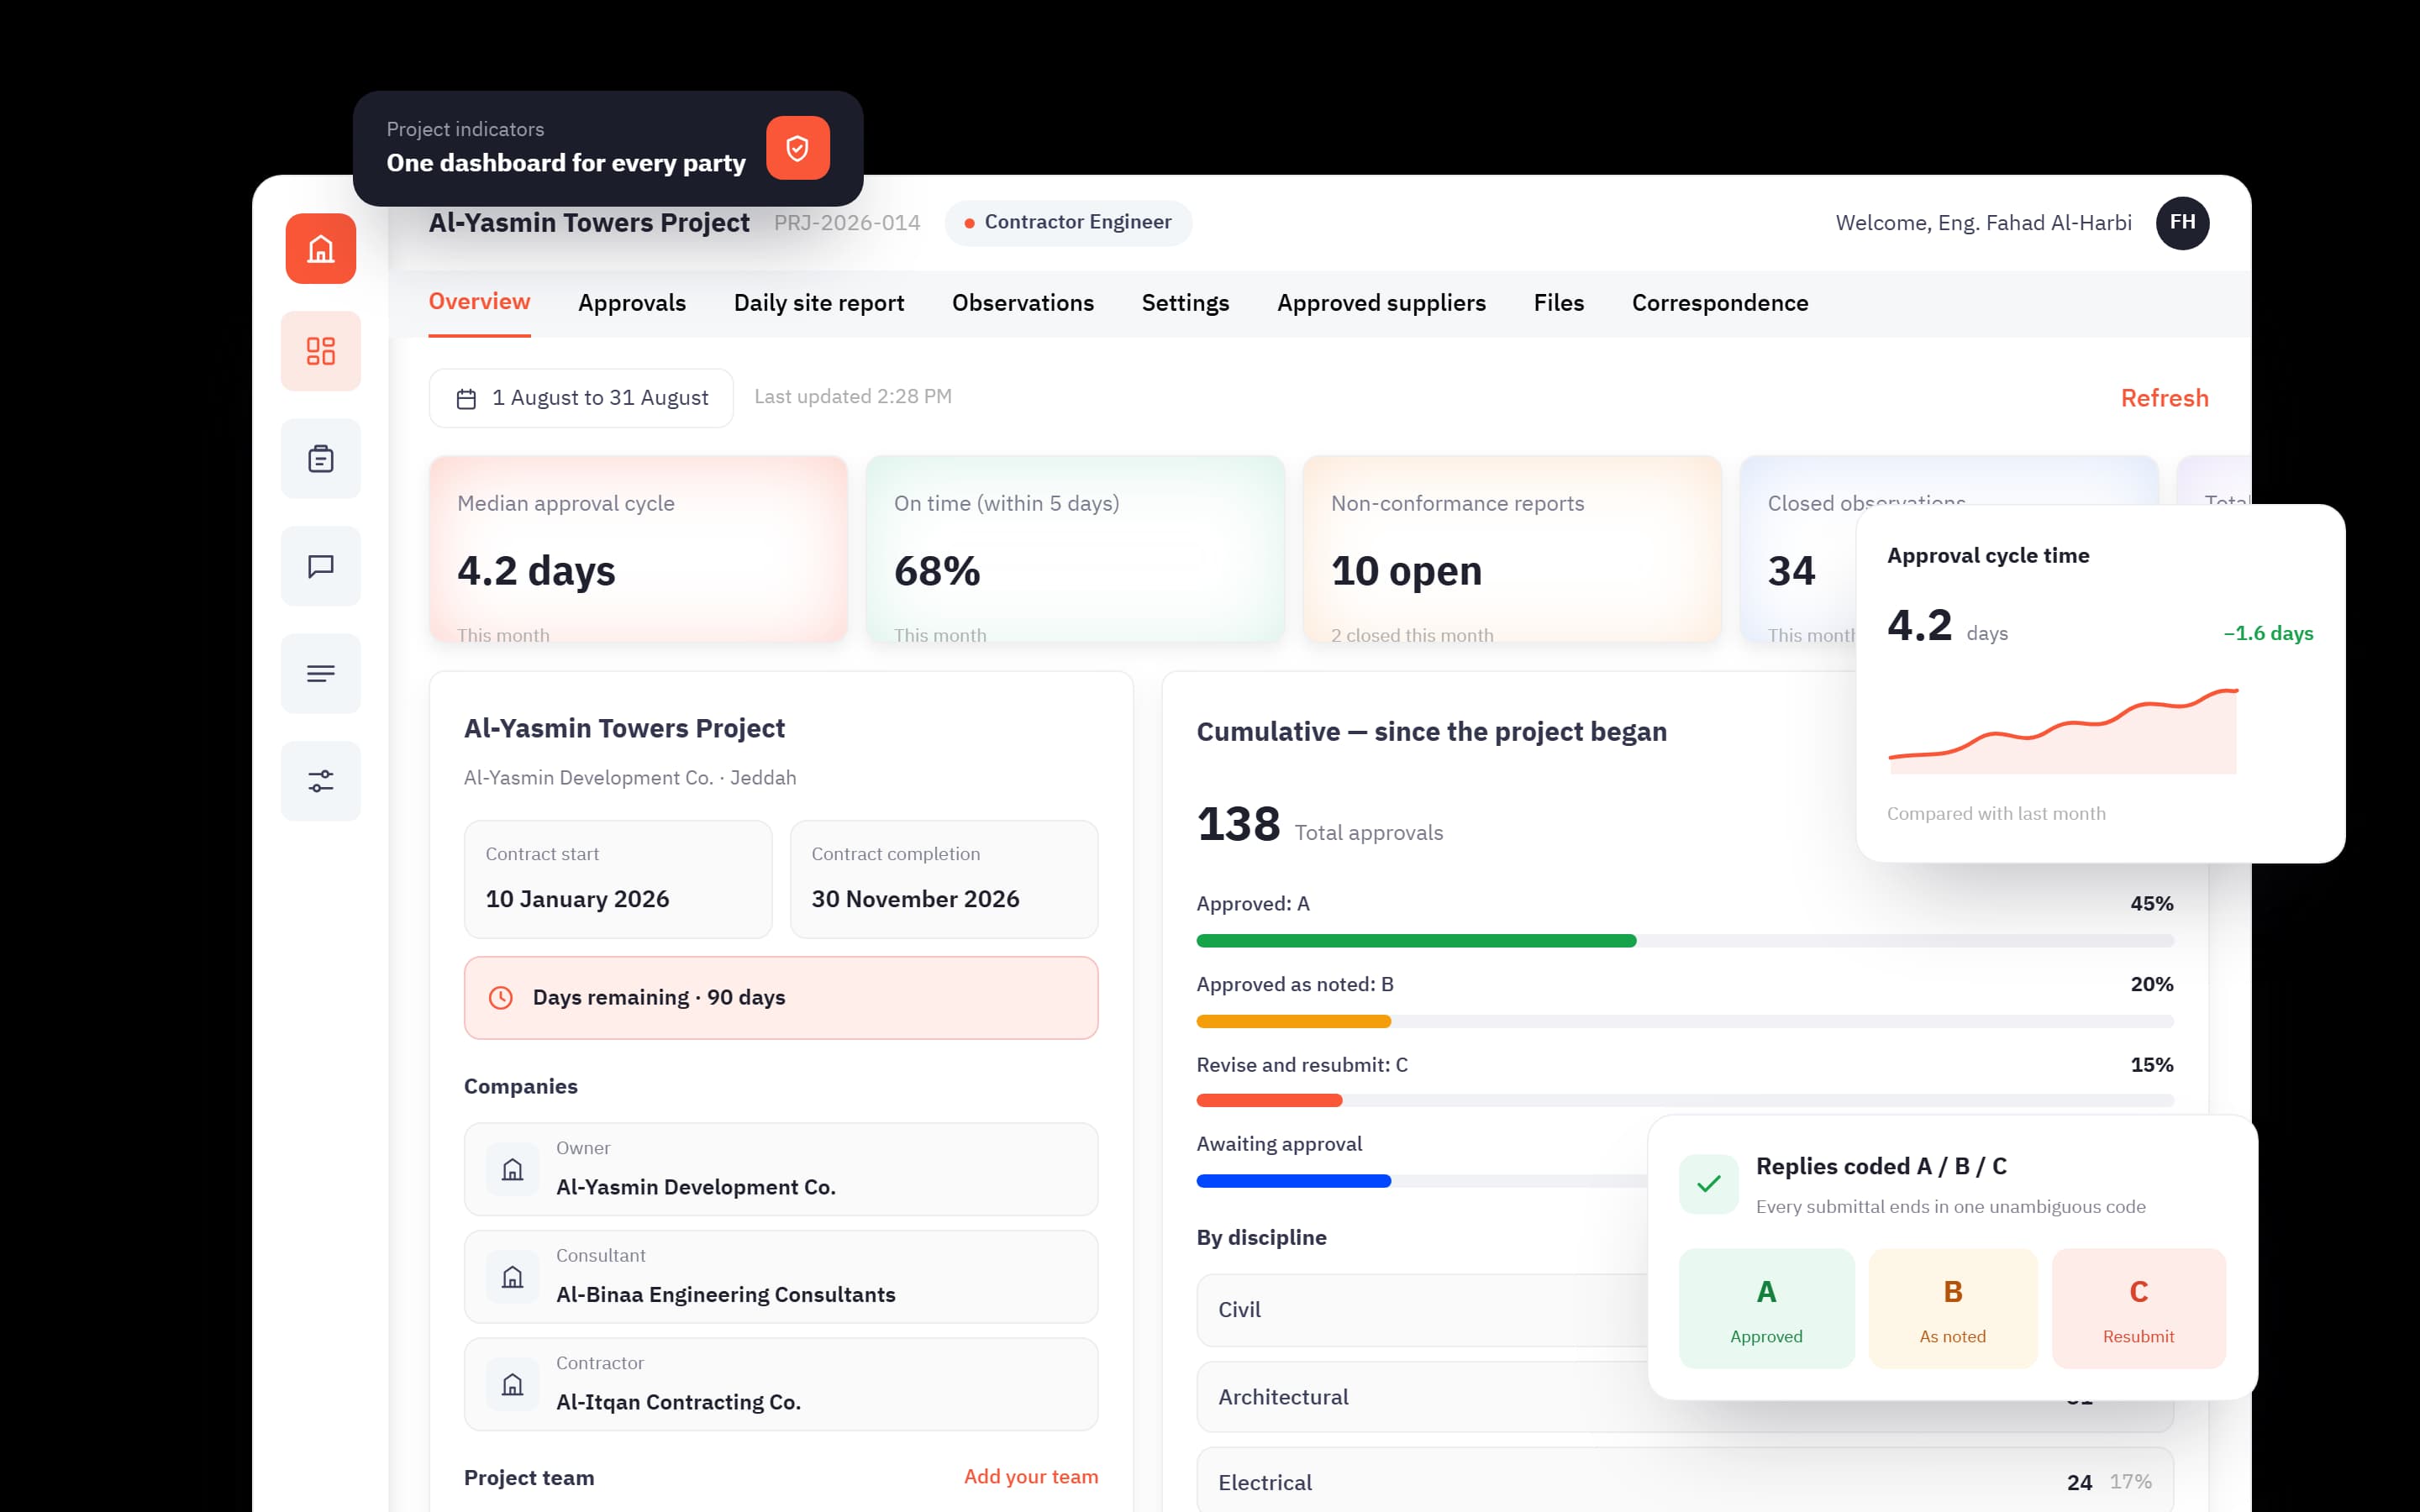Open the Correspondence tab

pos(1720,303)
